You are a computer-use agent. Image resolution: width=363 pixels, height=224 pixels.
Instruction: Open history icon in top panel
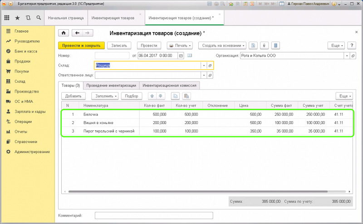[28, 18]
